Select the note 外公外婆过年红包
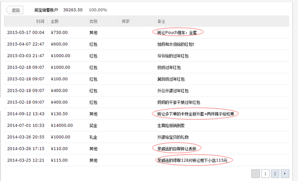Screen dimensions: 298x181 [x=173, y=91]
